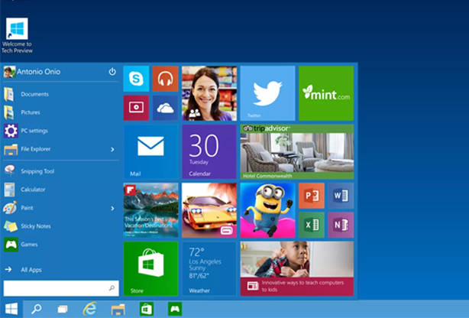Viewport: 469px width, 318px height.
Task: Open the Skype tile
Action: [x=136, y=79]
